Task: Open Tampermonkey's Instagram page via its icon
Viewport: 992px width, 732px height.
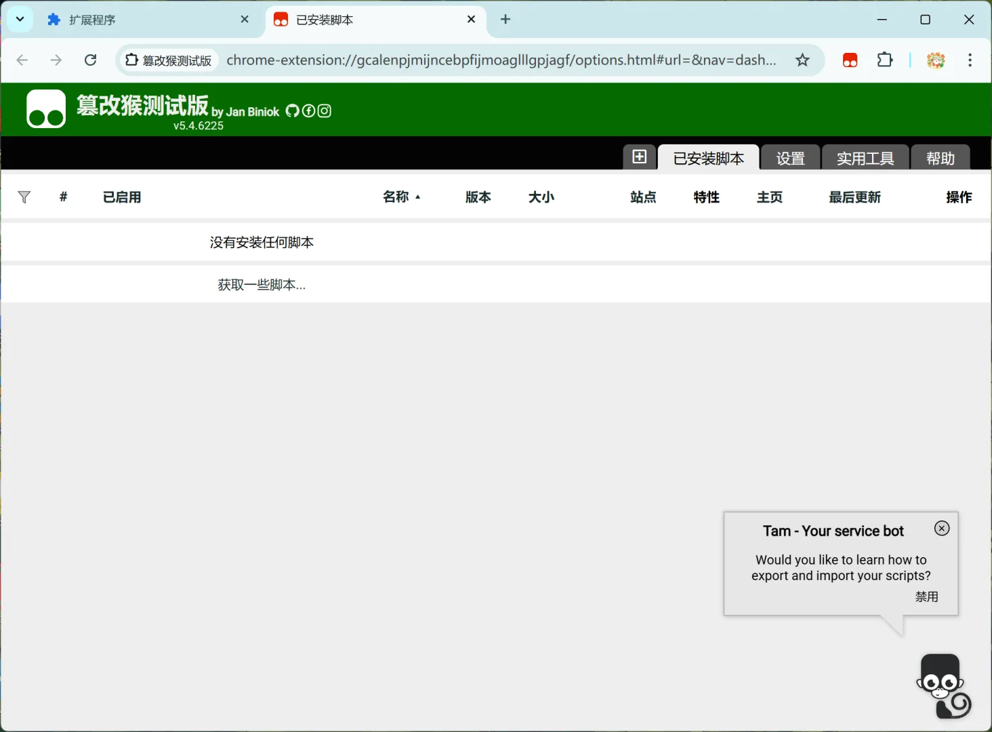Action: (x=324, y=110)
